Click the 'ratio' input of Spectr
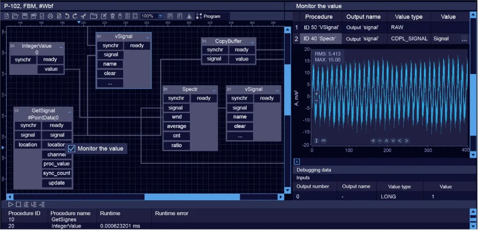Image resolution: width=478 pixels, height=230 pixels. click(176, 145)
